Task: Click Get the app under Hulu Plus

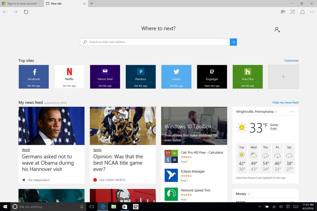Action: pyautogui.click(x=248, y=86)
